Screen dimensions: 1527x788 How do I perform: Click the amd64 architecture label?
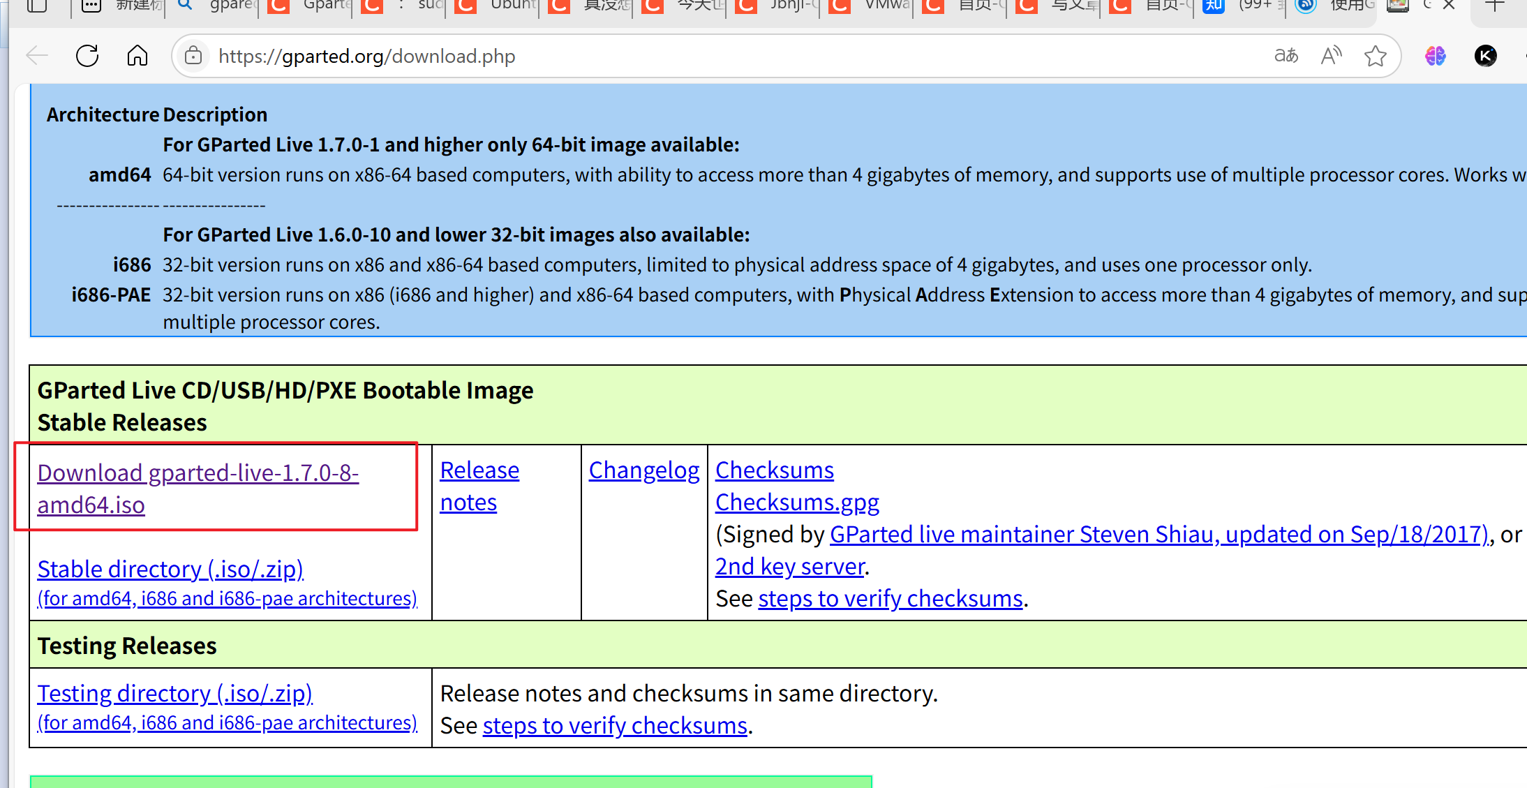point(120,174)
